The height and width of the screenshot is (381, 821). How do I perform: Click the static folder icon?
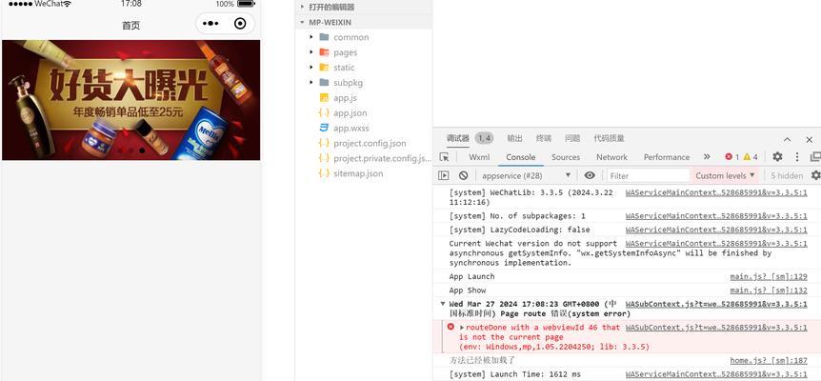tap(324, 68)
